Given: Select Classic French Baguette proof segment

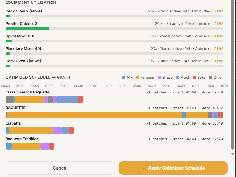Looking at the screenshot, I should pyautogui.click(x=67, y=99).
